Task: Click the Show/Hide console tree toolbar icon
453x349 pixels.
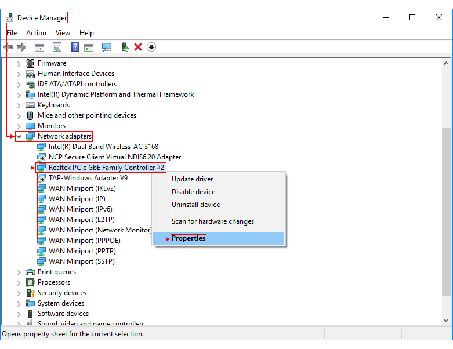Action: (39, 47)
